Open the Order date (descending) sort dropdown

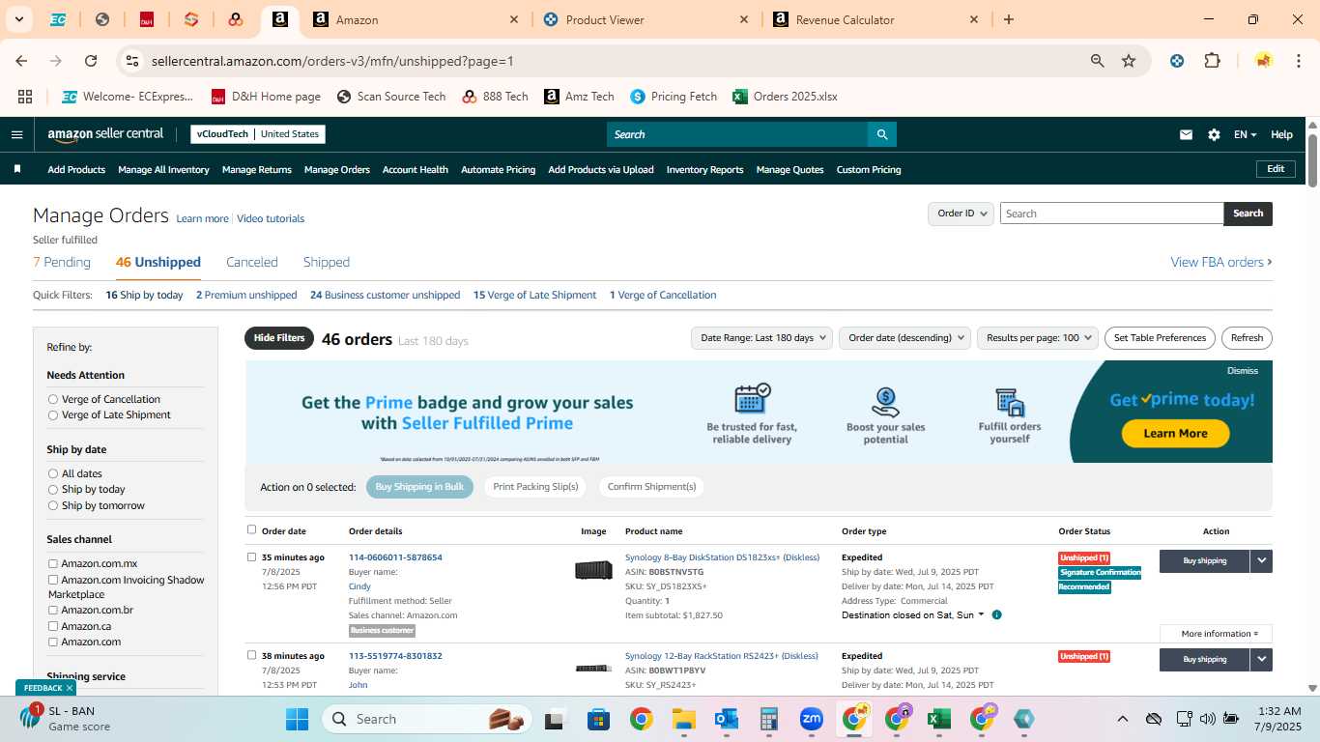904,338
